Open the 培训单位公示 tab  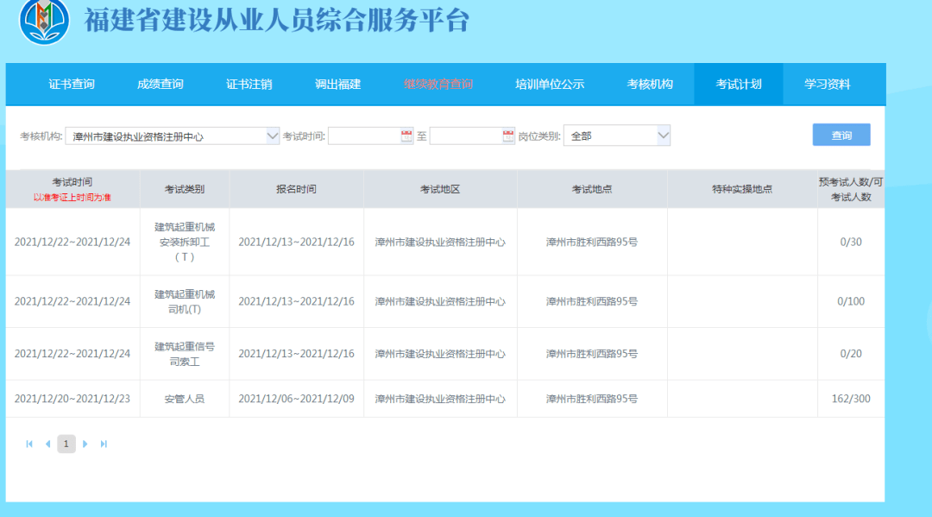550,85
